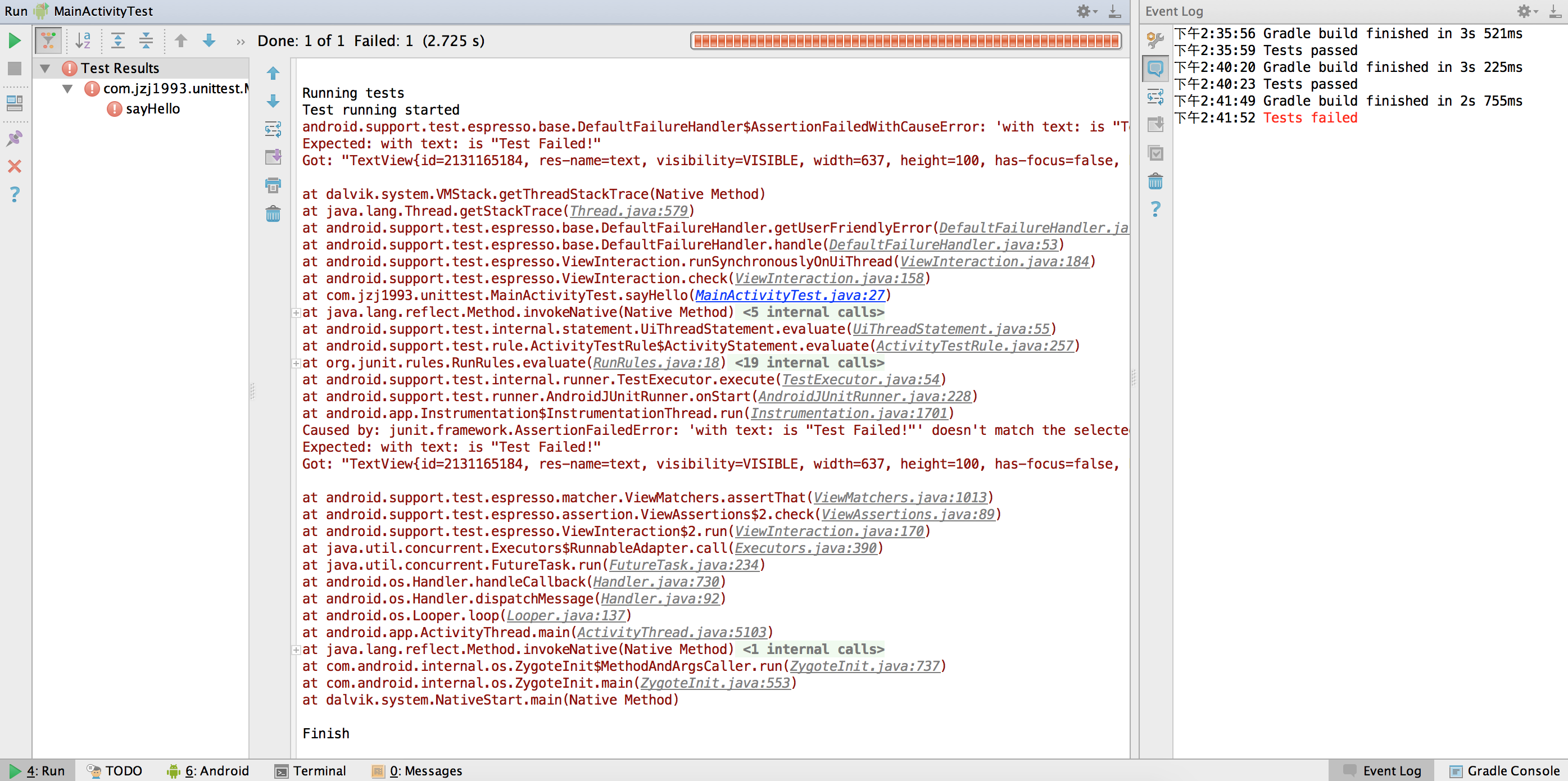Image resolution: width=1568 pixels, height=781 pixels.
Task: Clear console output with trash icon
Action: pyautogui.click(x=273, y=214)
